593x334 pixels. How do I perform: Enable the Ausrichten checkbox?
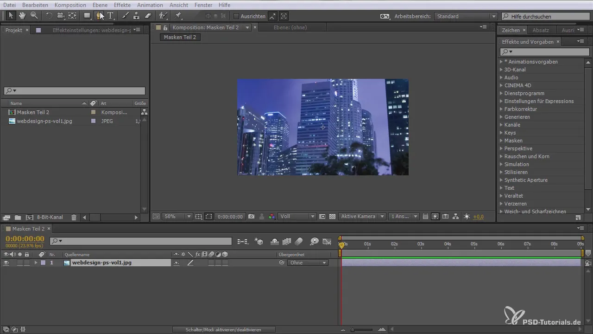(x=236, y=16)
